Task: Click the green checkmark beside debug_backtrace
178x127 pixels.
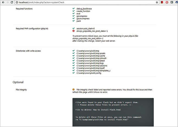Action: click(x=73, y=9)
